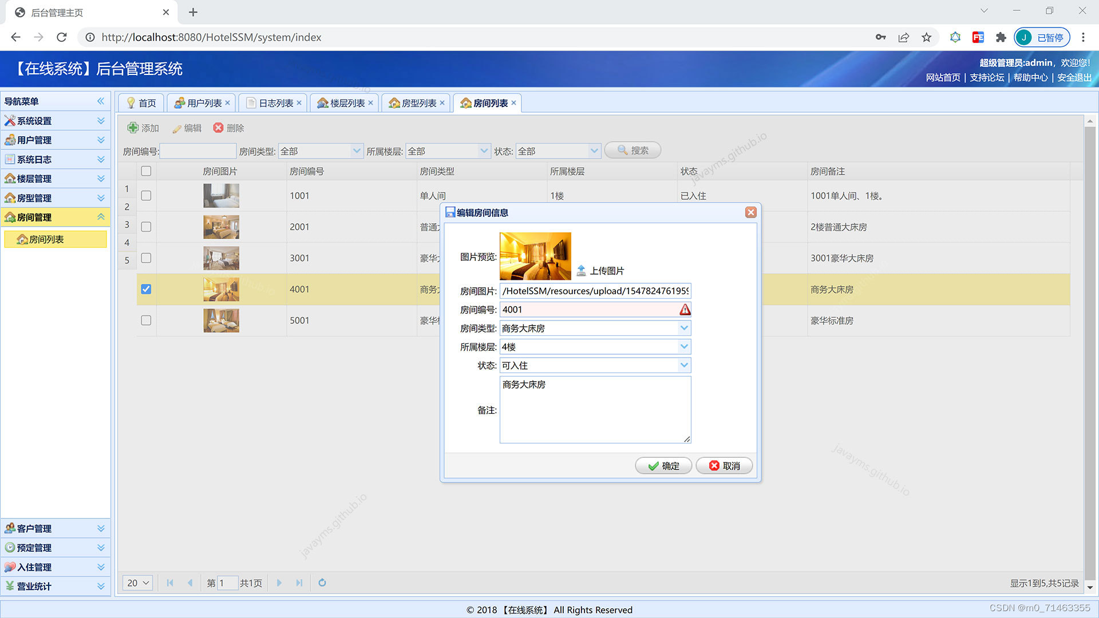Close the edit room info dialog
The image size is (1099, 618).
(750, 212)
